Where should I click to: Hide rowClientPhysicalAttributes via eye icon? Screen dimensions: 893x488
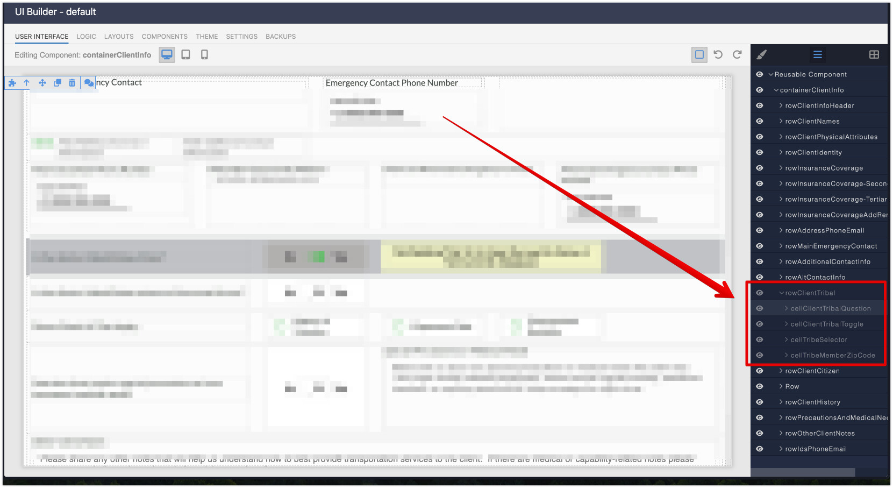coord(760,137)
